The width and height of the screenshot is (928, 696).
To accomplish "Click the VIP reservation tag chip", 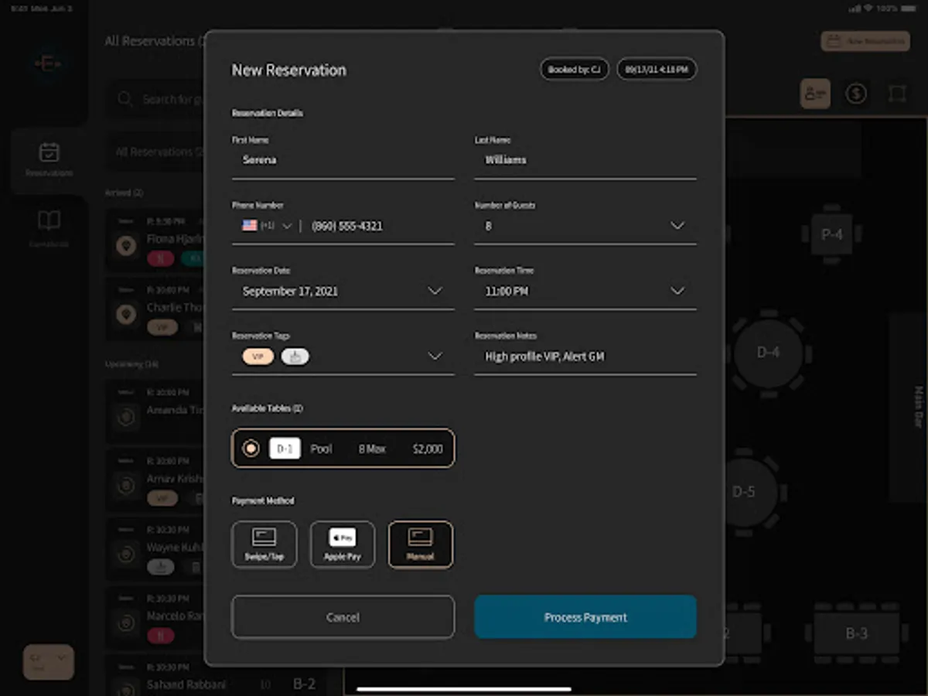I will click(x=258, y=357).
